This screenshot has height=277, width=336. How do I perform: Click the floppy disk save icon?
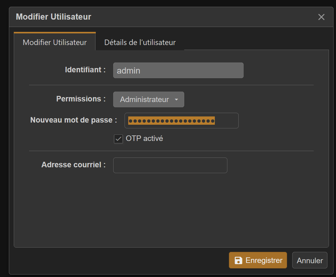(x=238, y=260)
